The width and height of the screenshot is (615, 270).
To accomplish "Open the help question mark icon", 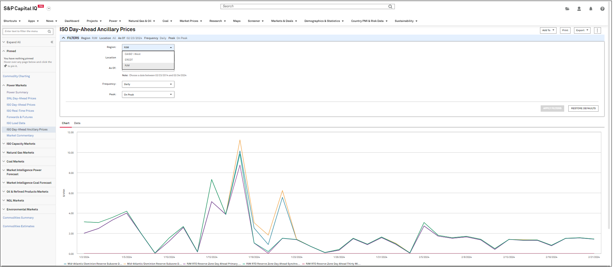I will (x=602, y=9).
